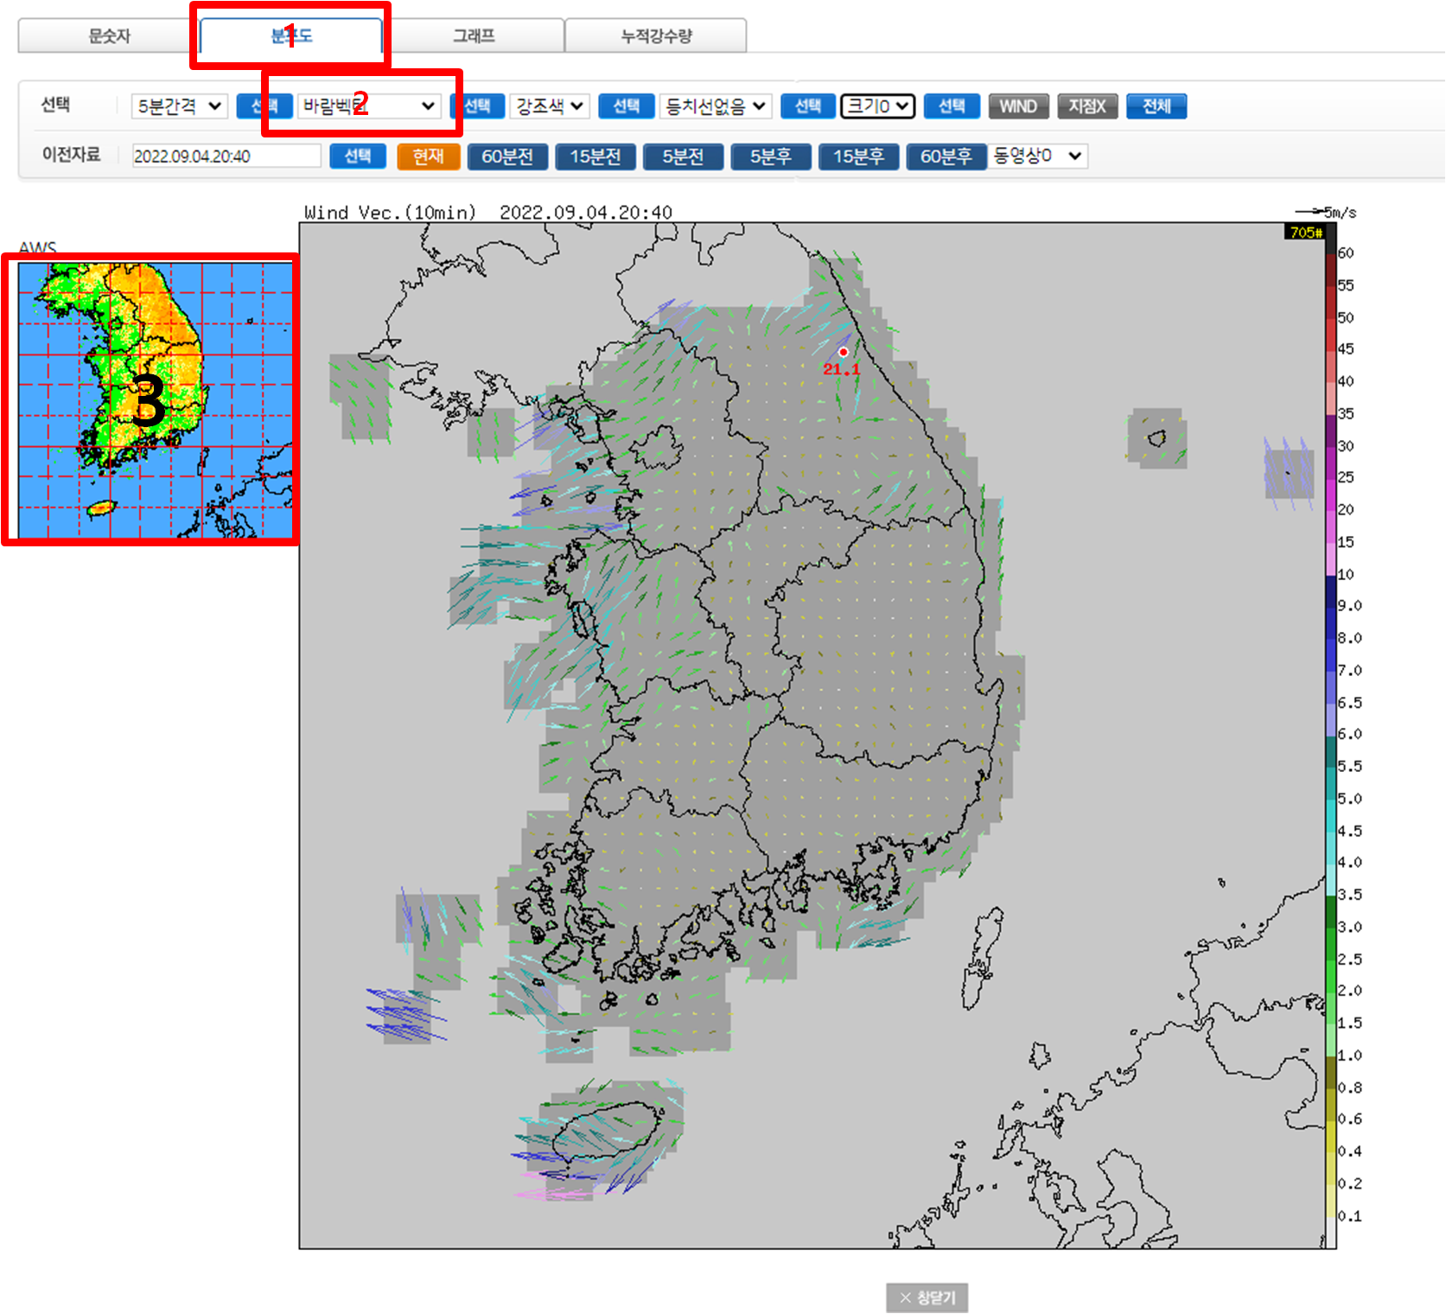The image size is (1446, 1314).
Task: Go back 60 minutes with 60분전
Action: click(508, 156)
